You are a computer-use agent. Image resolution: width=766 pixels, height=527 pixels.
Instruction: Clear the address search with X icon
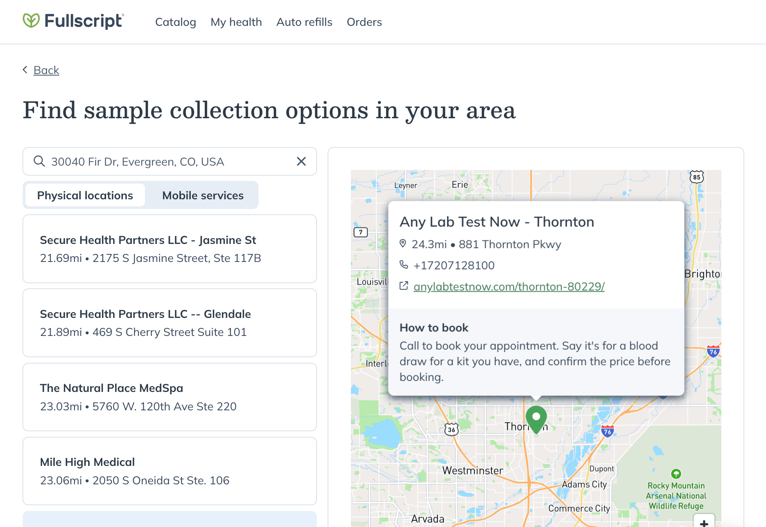click(x=301, y=161)
